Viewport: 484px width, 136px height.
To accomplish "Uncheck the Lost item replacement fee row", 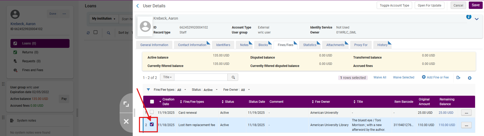I will (152, 124).
